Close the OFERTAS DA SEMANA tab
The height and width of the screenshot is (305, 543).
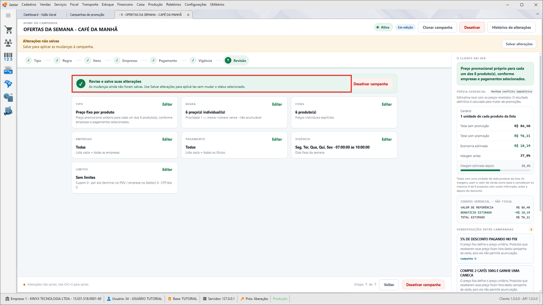pos(188,15)
